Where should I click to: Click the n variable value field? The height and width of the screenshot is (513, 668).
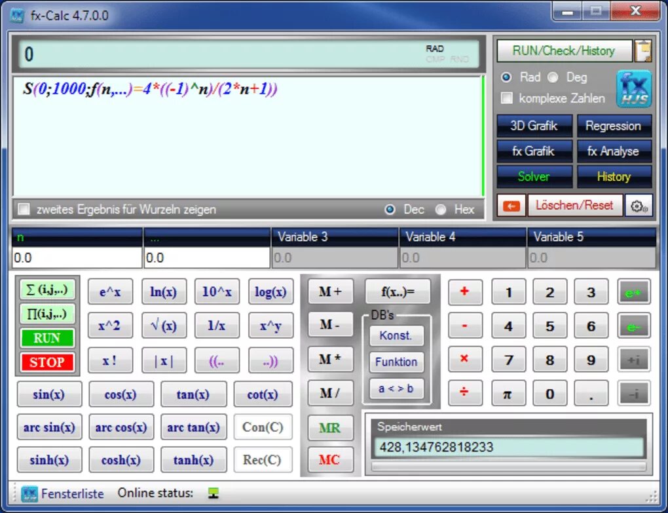point(77,257)
